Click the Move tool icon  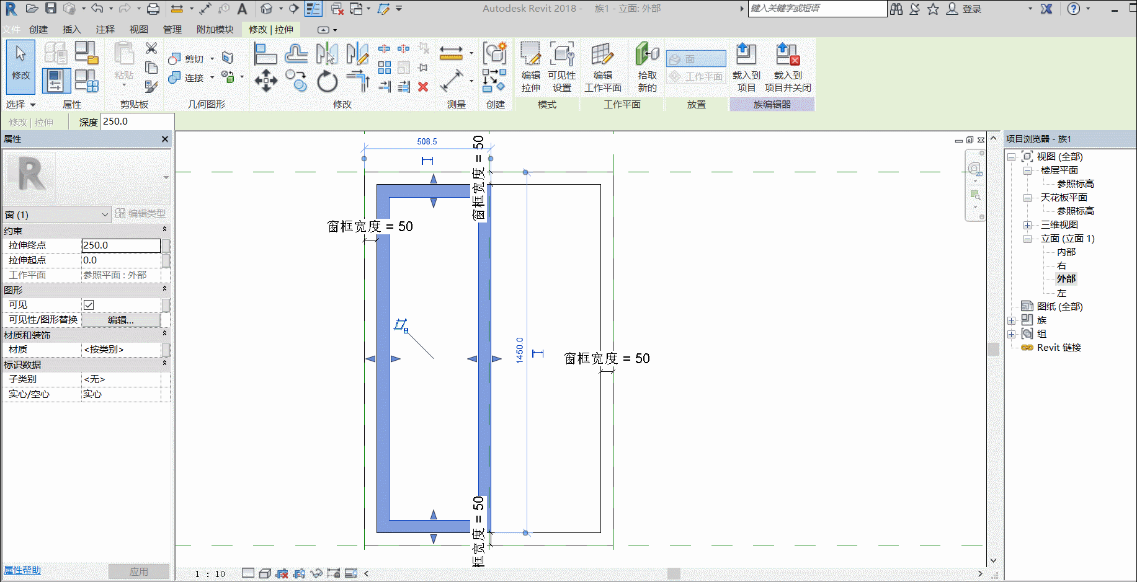click(x=265, y=81)
